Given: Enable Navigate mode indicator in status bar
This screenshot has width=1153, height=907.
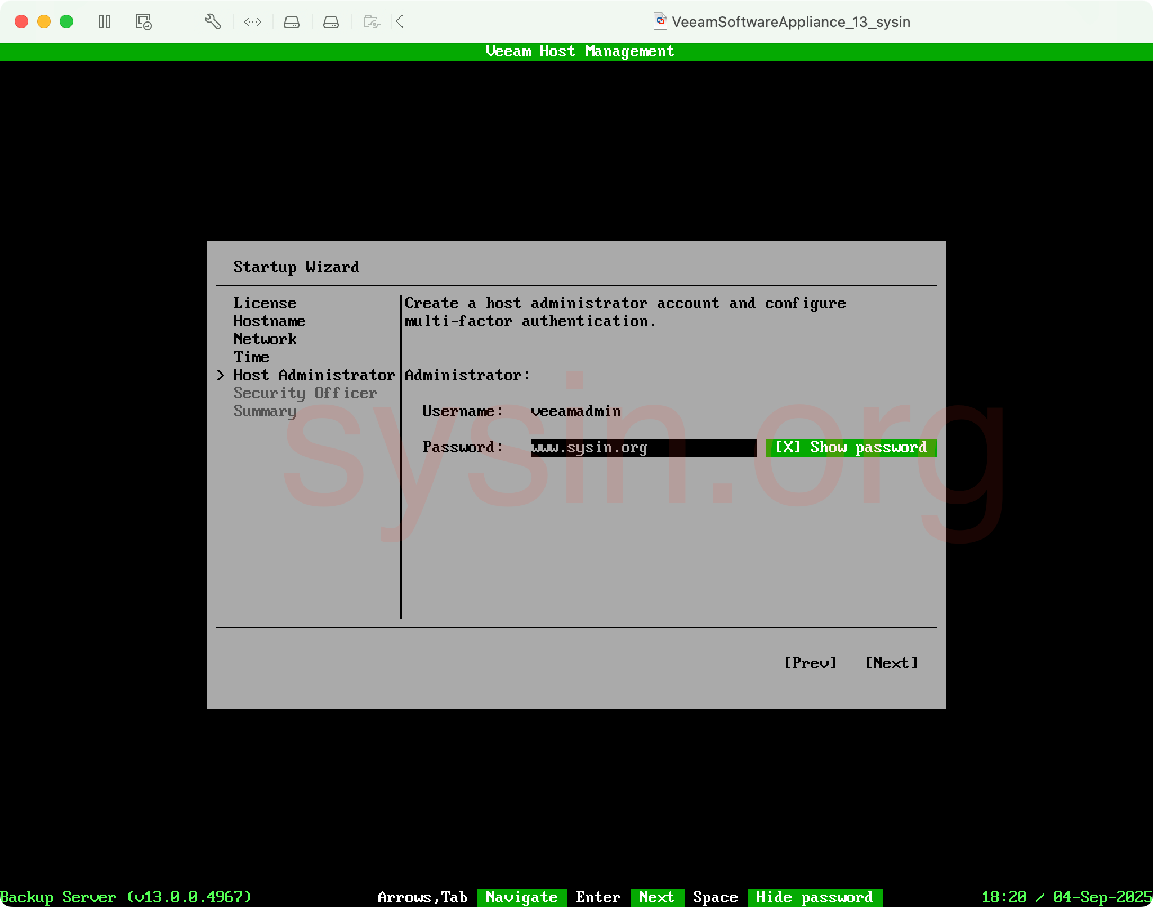Looking at the screenshot, I should [521, 897].
